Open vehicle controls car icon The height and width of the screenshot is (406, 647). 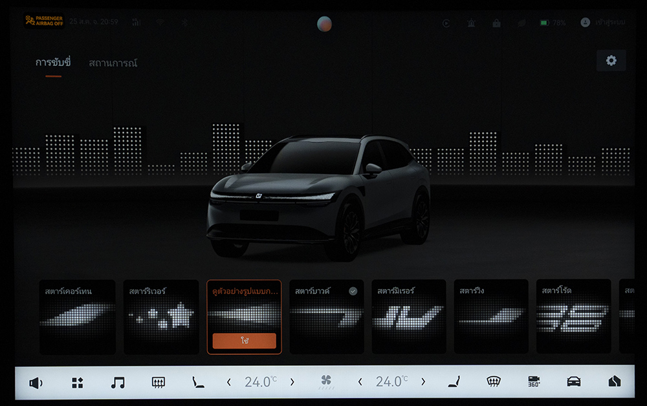(573, 382)
